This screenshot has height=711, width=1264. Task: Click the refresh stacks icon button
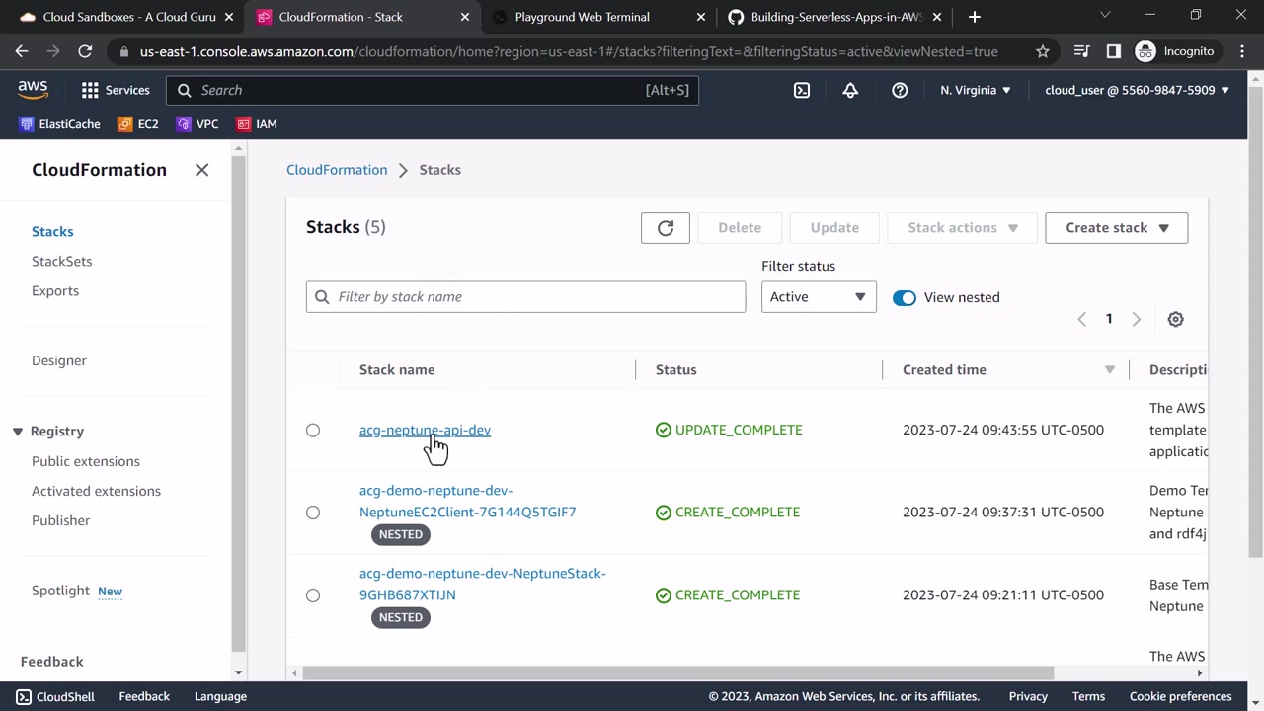[x=665, y=228]
